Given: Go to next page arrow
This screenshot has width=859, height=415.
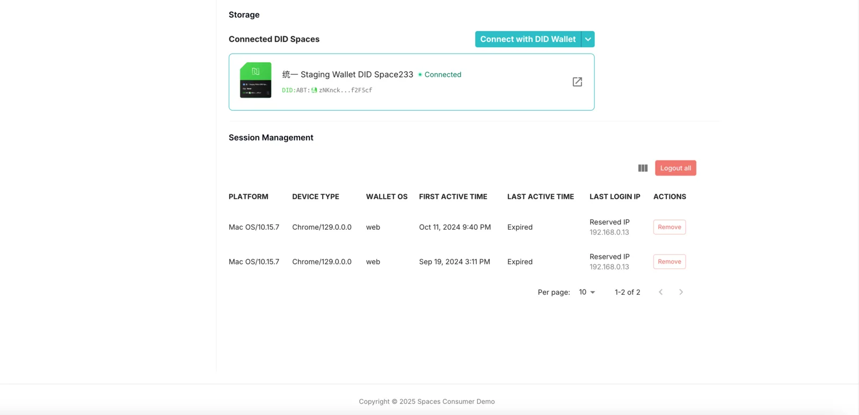Looking at the screenshot, I should coord(681,292).
